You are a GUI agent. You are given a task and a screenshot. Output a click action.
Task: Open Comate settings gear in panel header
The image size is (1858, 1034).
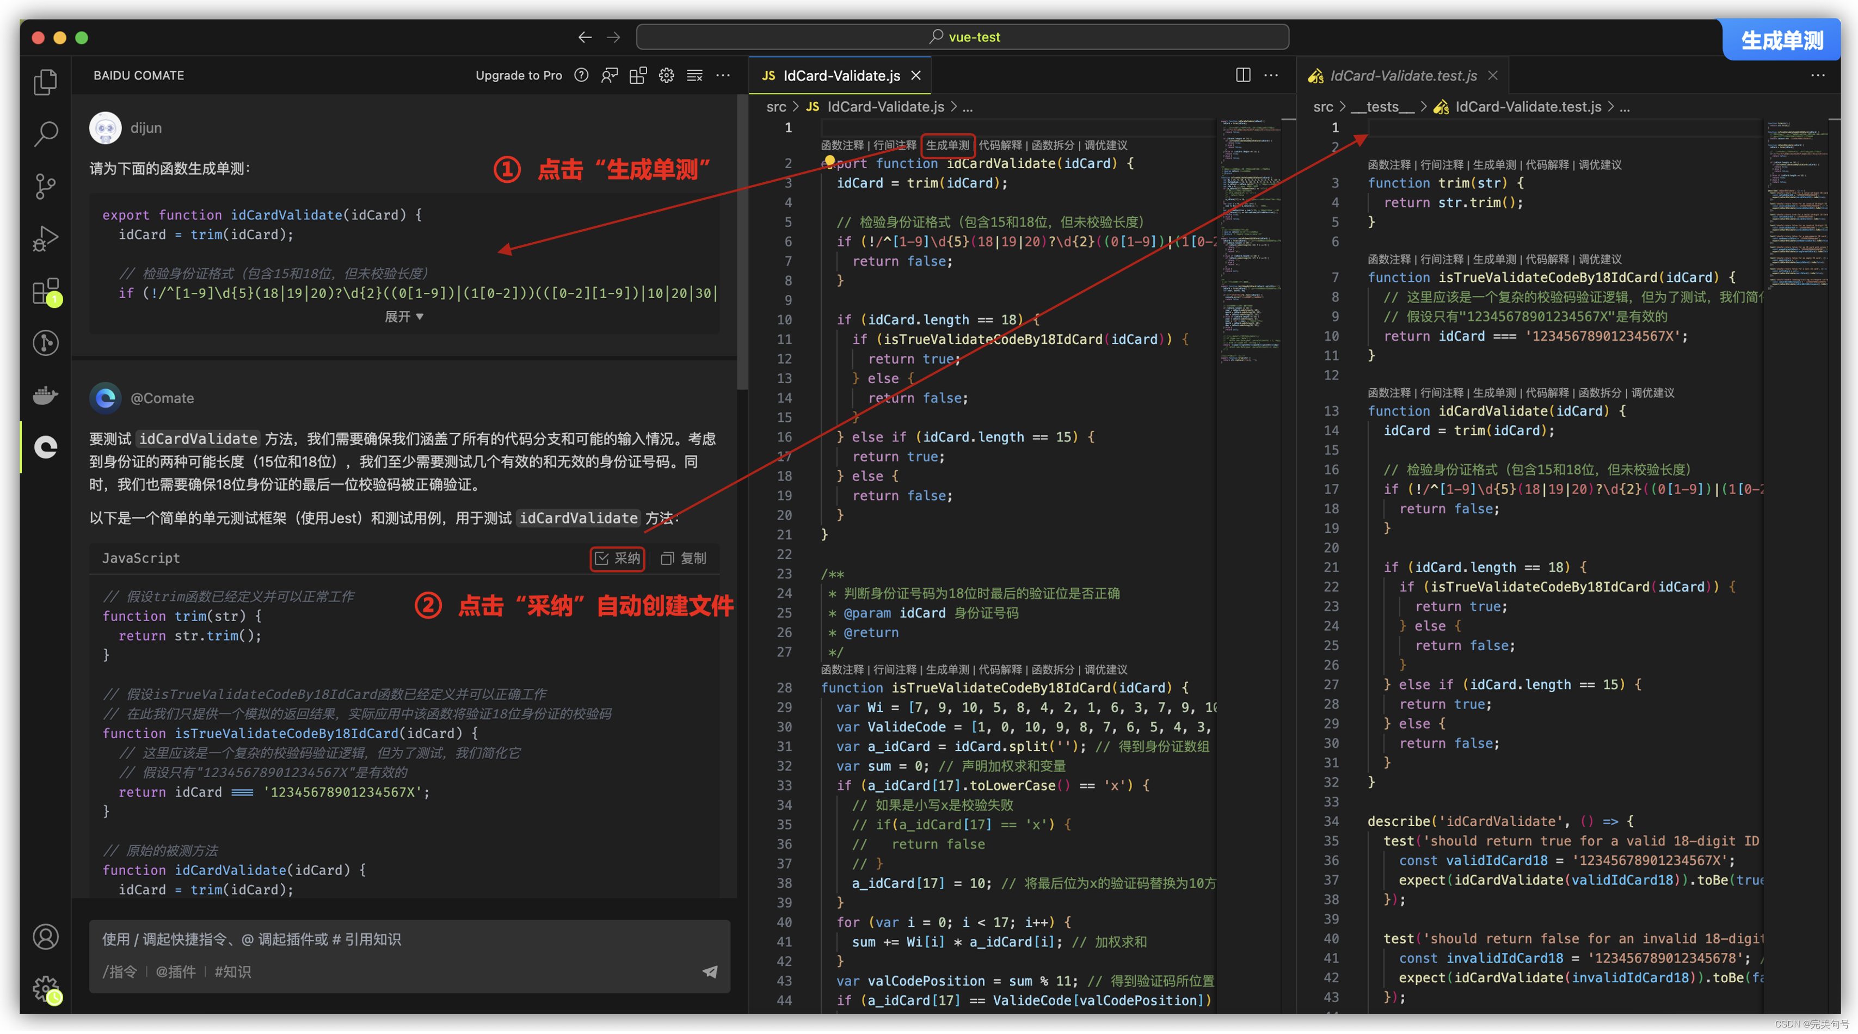tap(667, 75)
